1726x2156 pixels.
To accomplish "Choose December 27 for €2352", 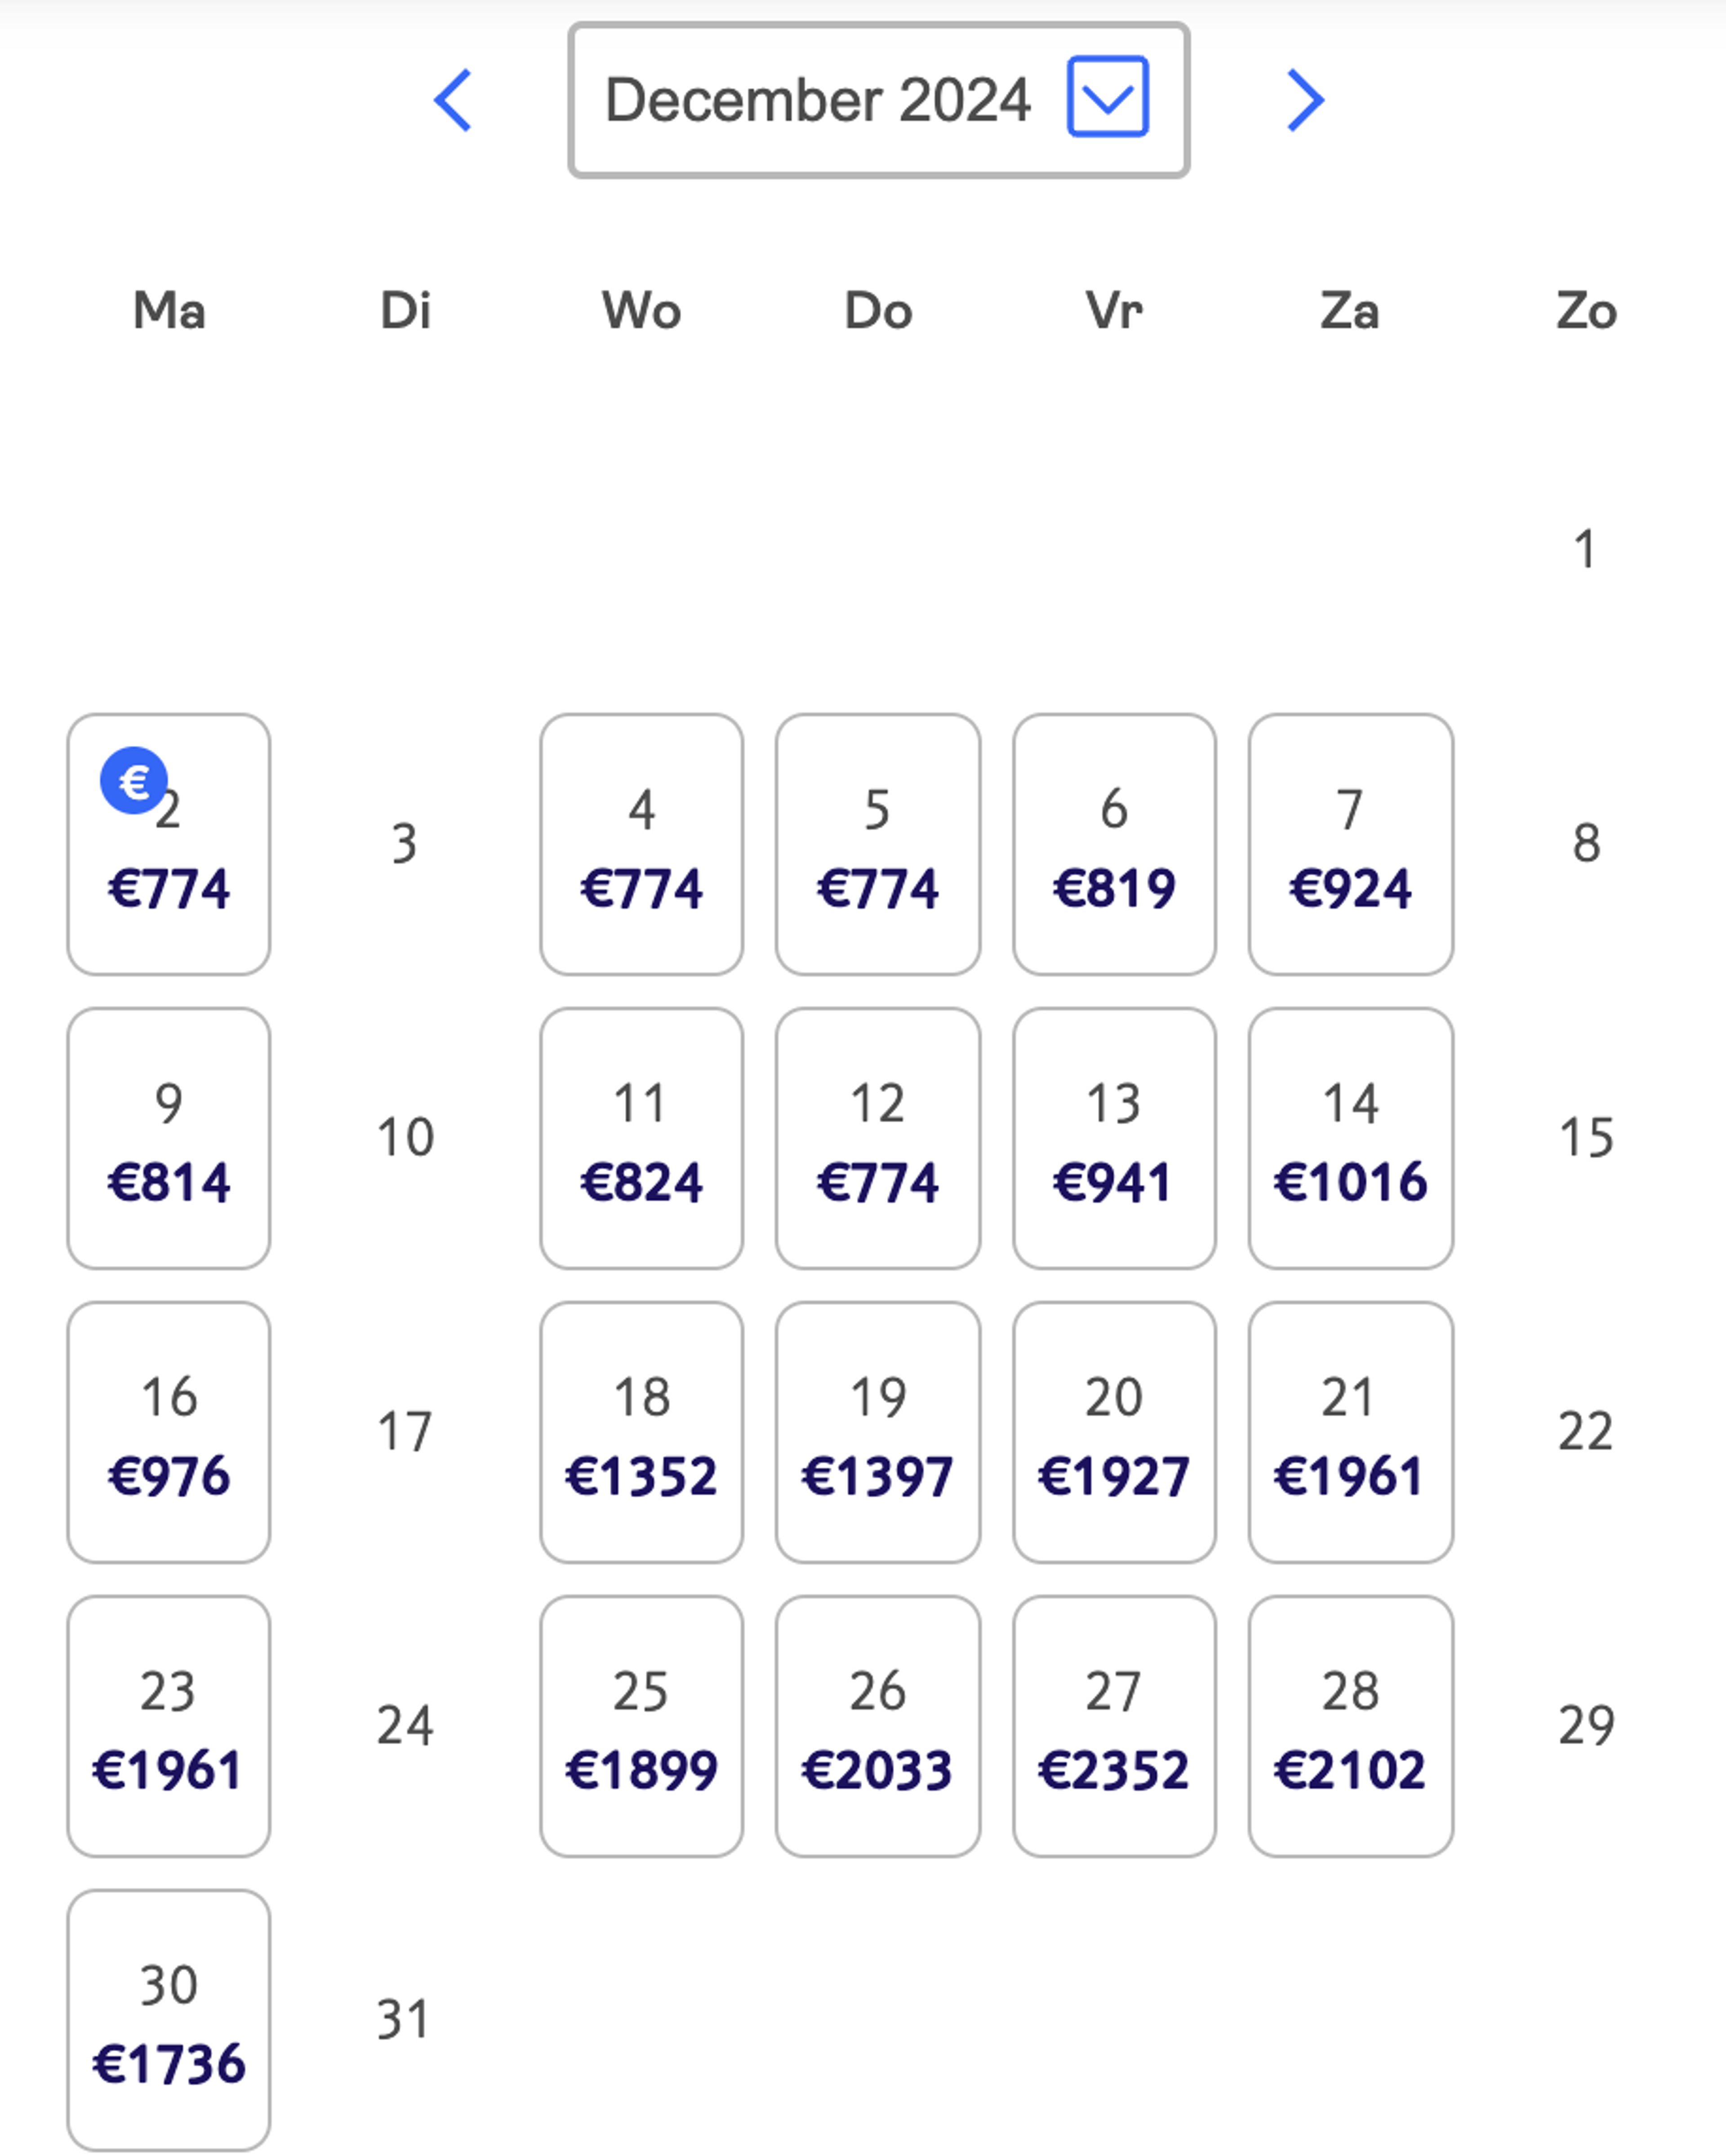I will click(x=1114, y=1726).
